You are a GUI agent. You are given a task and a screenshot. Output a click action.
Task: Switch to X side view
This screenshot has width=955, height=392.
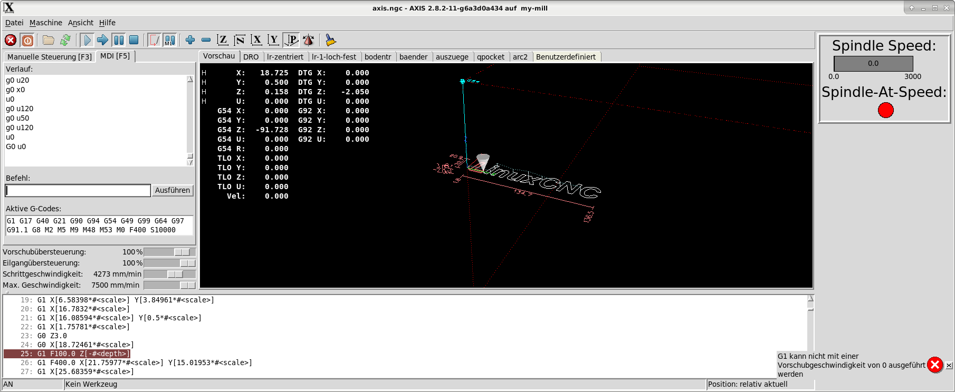256,40
